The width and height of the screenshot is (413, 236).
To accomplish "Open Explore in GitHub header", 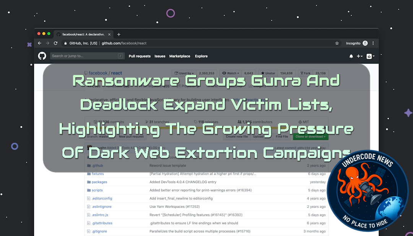I will pos(201,56).
